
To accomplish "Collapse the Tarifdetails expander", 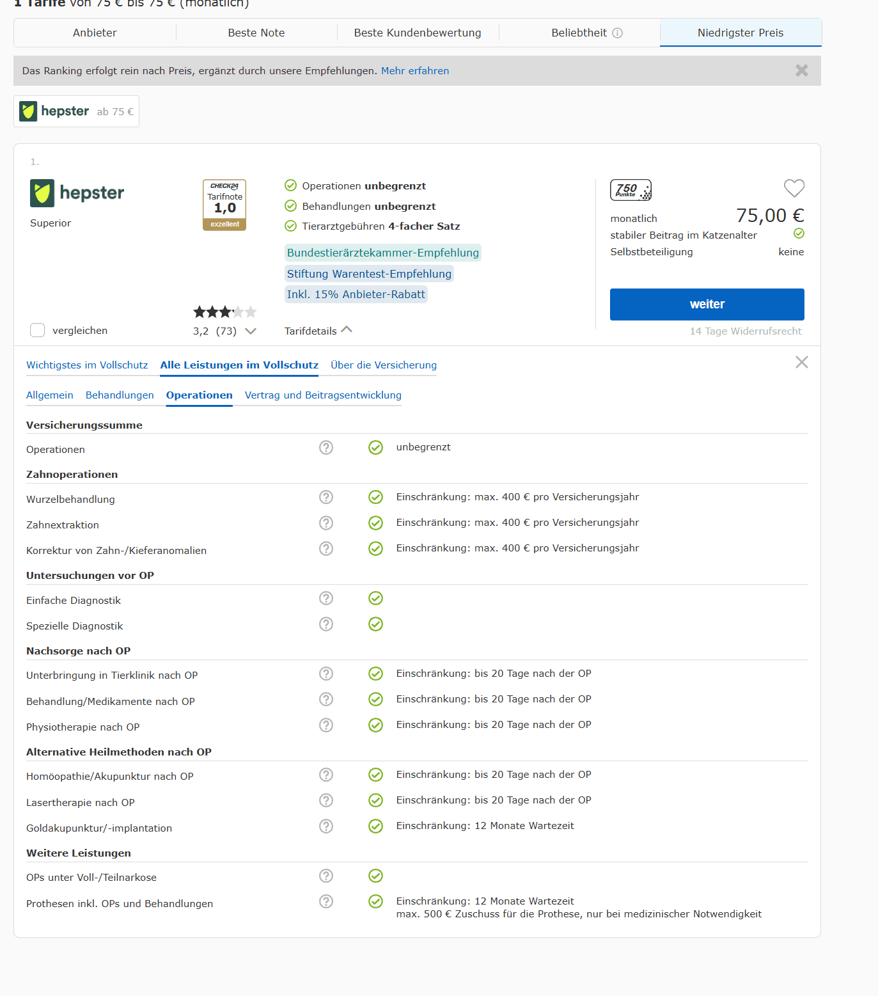I will click(x=318, y=331).
